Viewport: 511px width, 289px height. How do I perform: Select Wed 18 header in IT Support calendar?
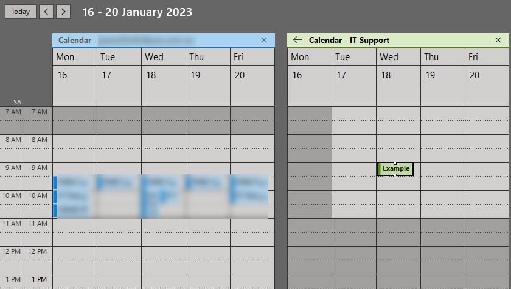point(398,76)
